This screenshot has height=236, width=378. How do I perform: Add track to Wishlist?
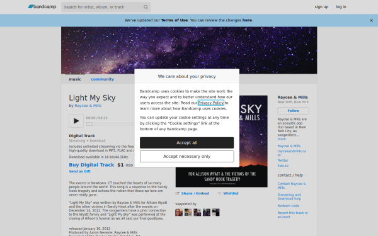(231, 193)
